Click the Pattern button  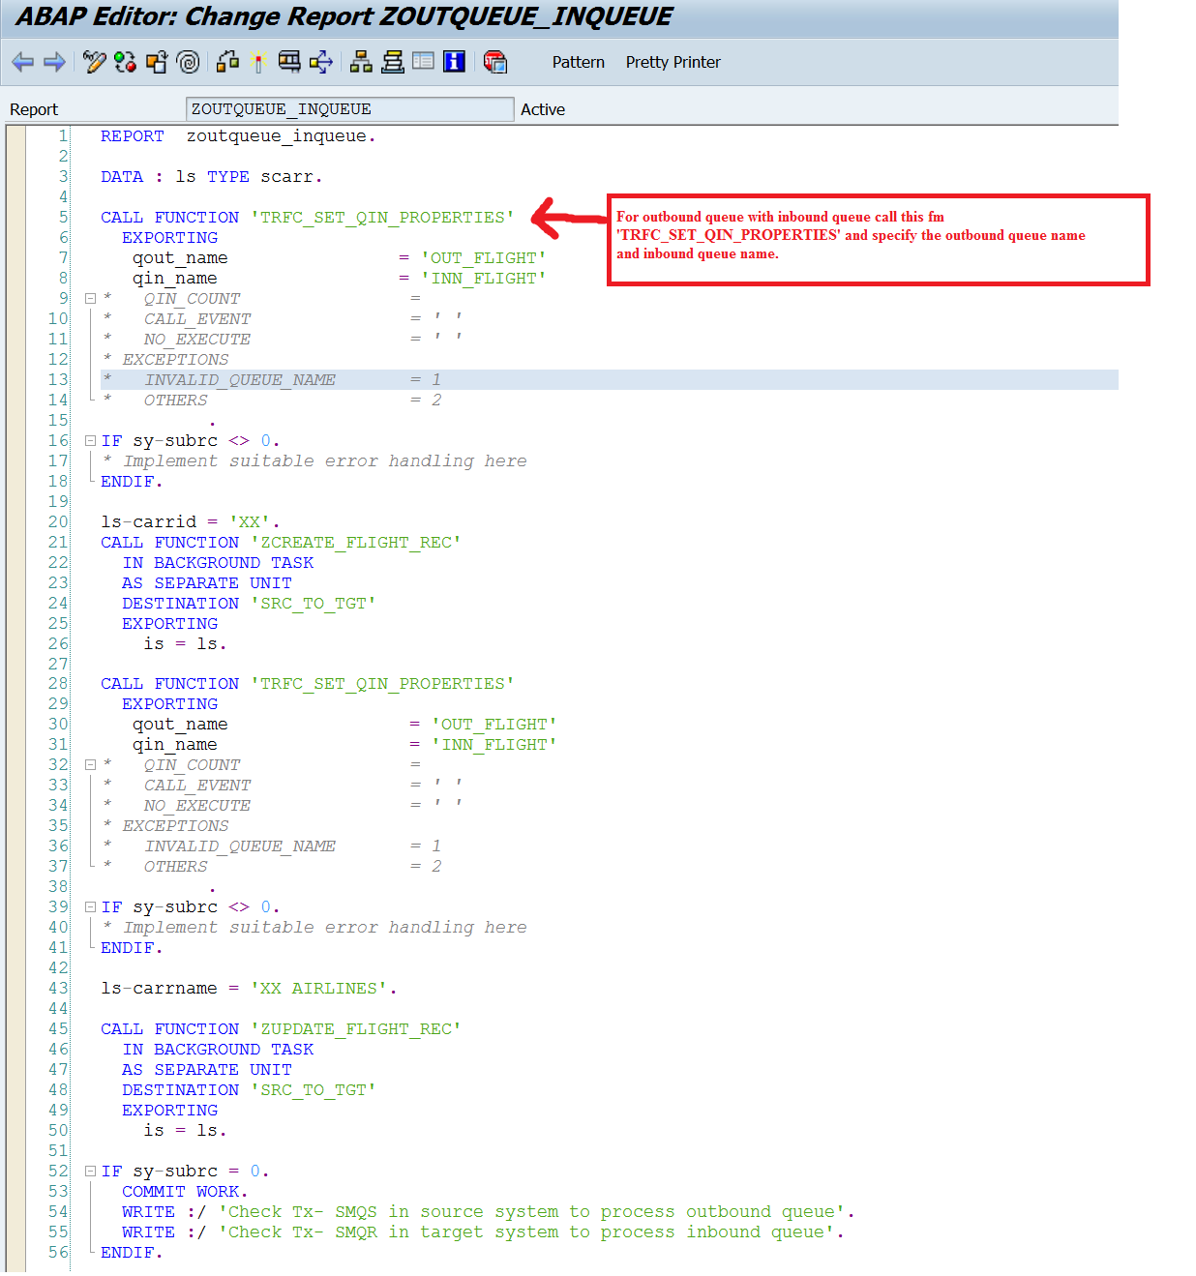coord(578,62)
